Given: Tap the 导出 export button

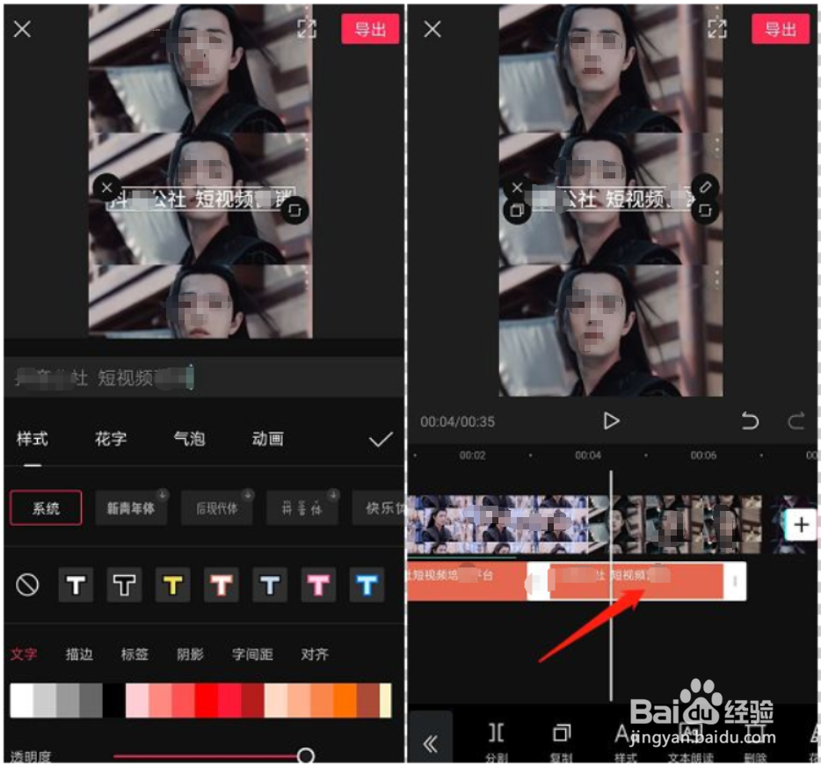Looking at the screenshot, I should tap(781, 29).
